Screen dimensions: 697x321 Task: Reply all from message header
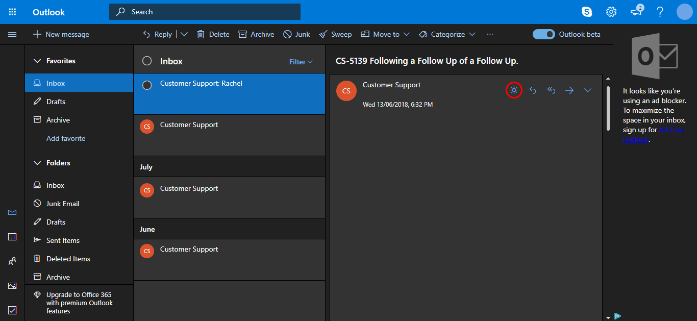click(551, 90)
